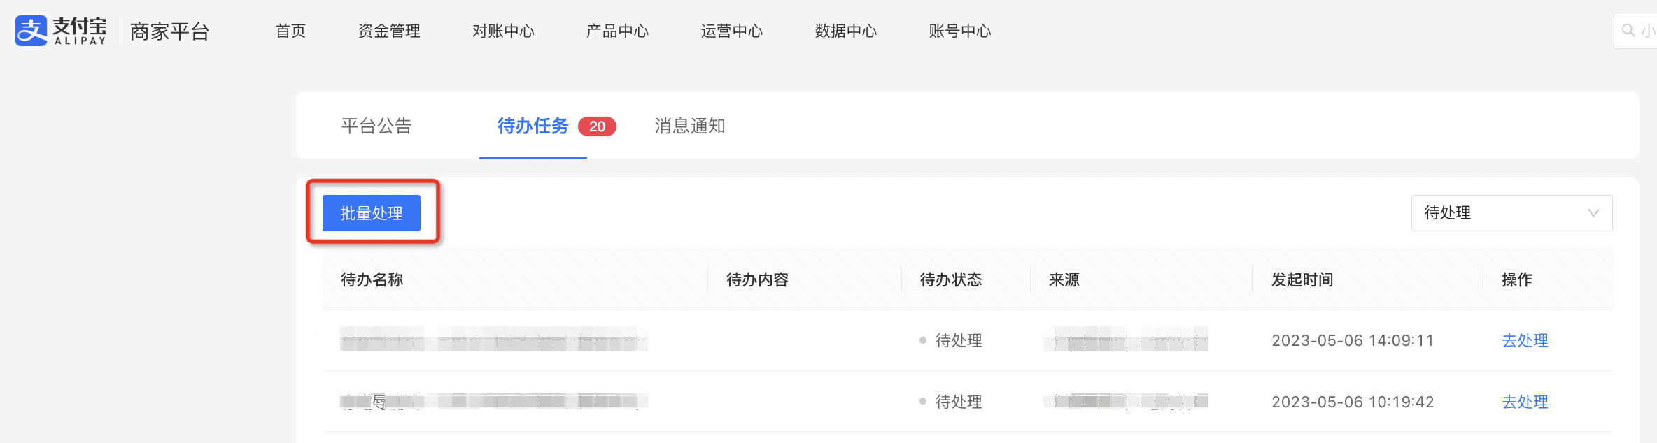Click the 批量处理 button
Viewport: 1657px width, 443px height.
[372, 213]
